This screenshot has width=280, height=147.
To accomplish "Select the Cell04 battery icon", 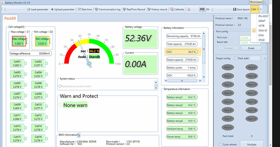I will point(39,74).
